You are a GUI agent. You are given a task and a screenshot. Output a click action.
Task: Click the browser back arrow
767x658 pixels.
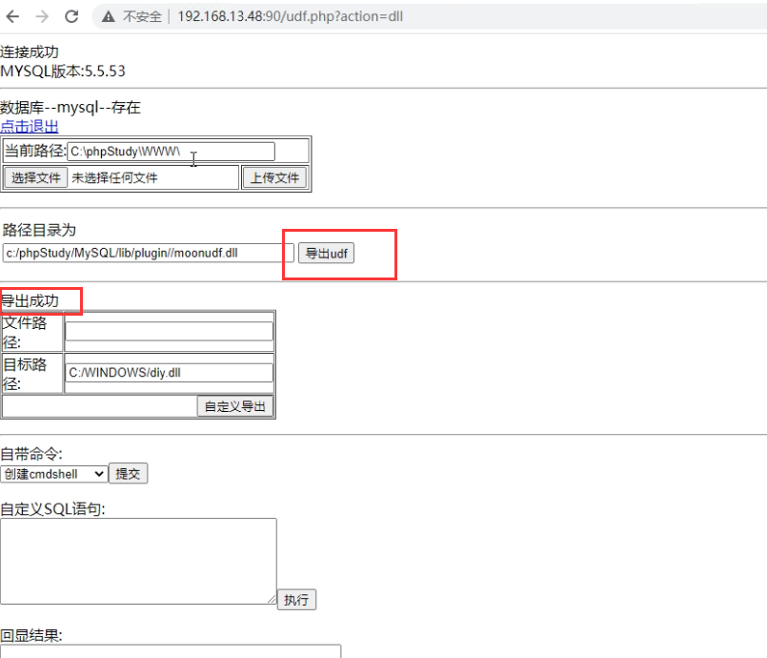[x=13, y=16]
